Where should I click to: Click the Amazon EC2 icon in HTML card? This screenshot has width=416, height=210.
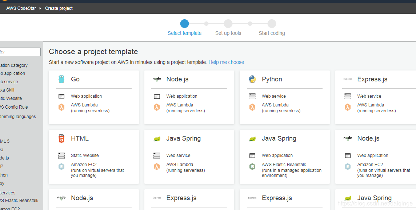click(61, 167)
